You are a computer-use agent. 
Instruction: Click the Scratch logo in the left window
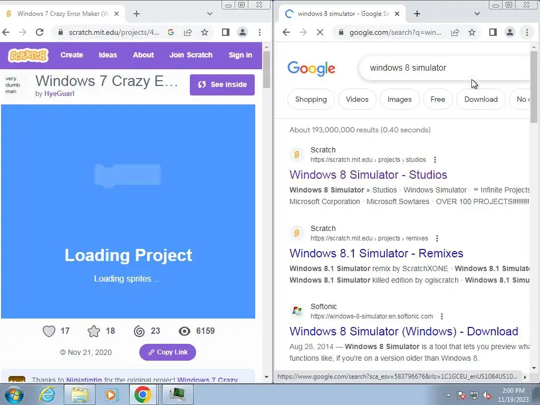(x=28, y=55)
